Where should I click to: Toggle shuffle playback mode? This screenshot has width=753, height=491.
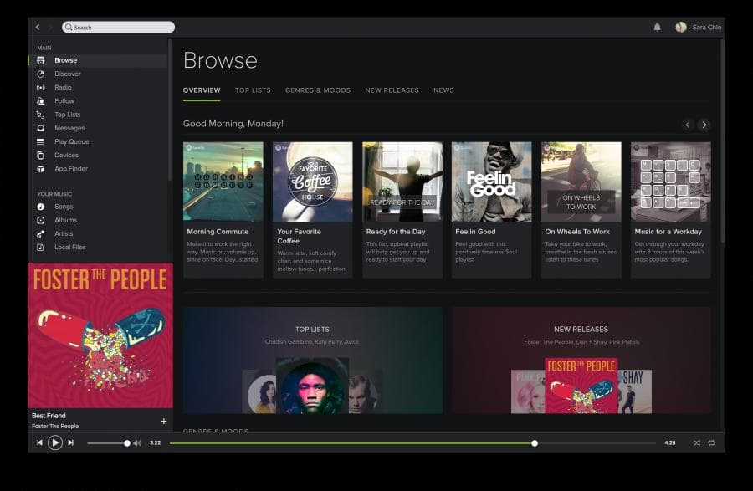(696, 443)
